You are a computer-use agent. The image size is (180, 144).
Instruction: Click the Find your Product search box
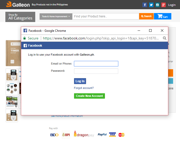click(105, 16)
